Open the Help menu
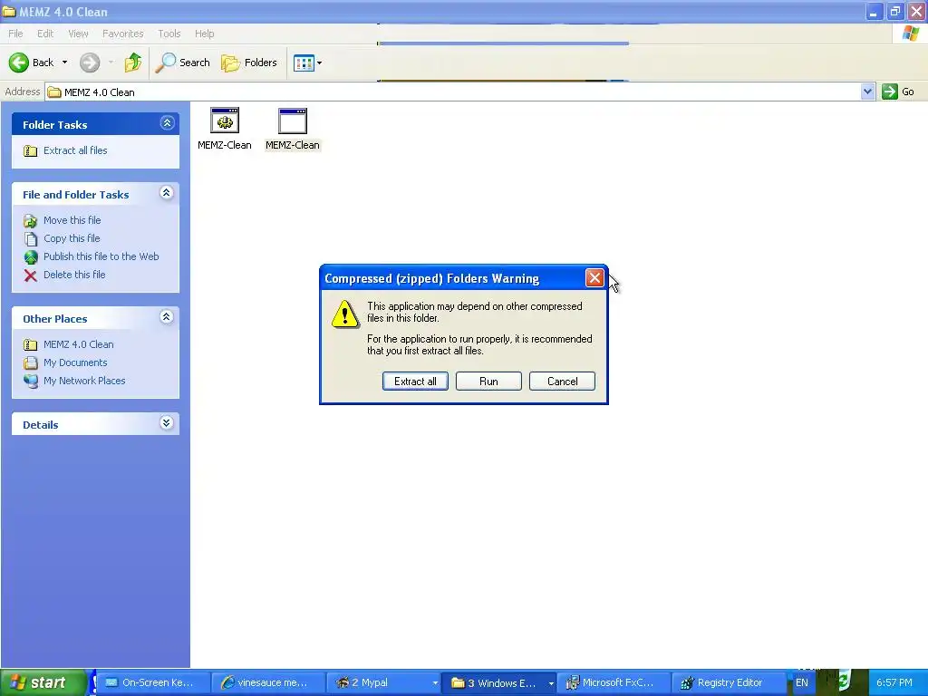Viewport: 928px width, 696px height. (x=204, y=34)
